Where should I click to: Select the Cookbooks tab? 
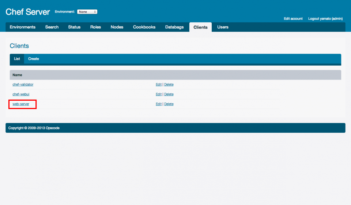(144, 27)
